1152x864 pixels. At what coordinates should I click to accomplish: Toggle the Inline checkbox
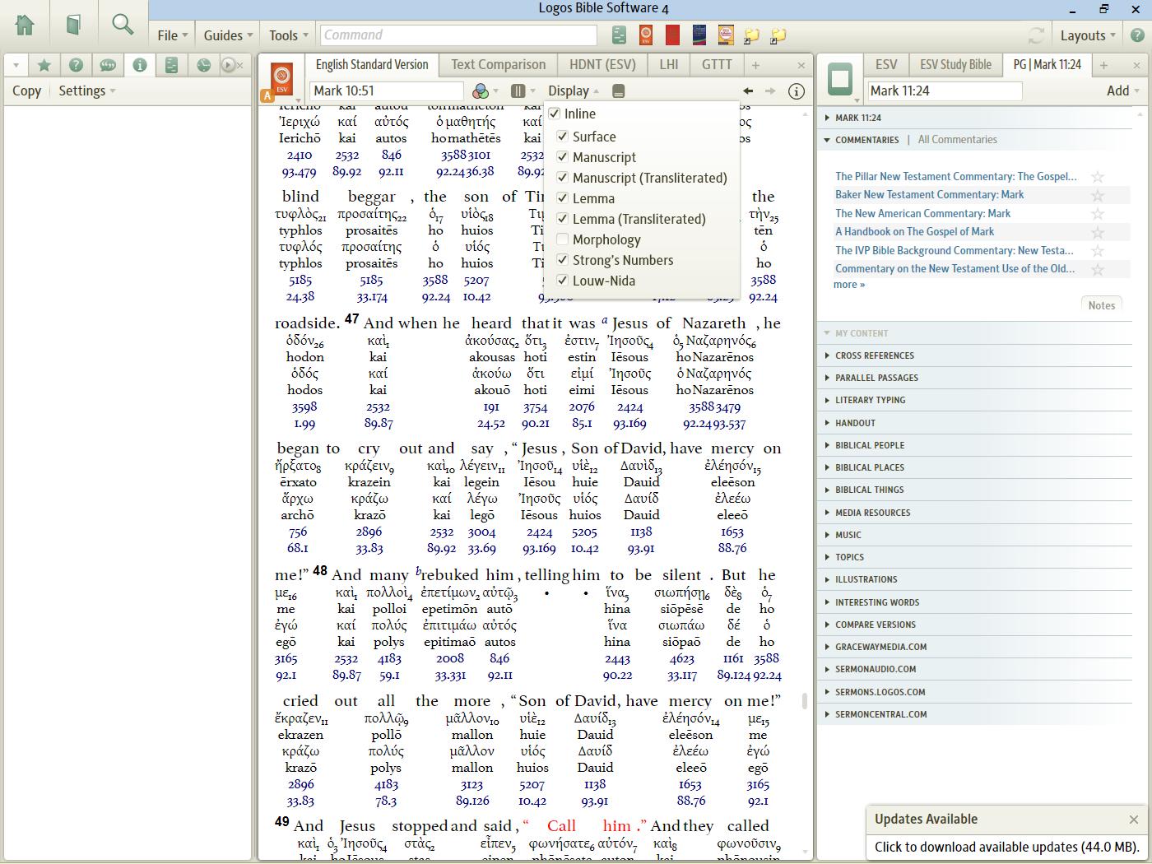point(555,114)
